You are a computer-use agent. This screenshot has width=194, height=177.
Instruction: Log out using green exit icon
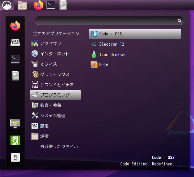(x=15, y=140)
